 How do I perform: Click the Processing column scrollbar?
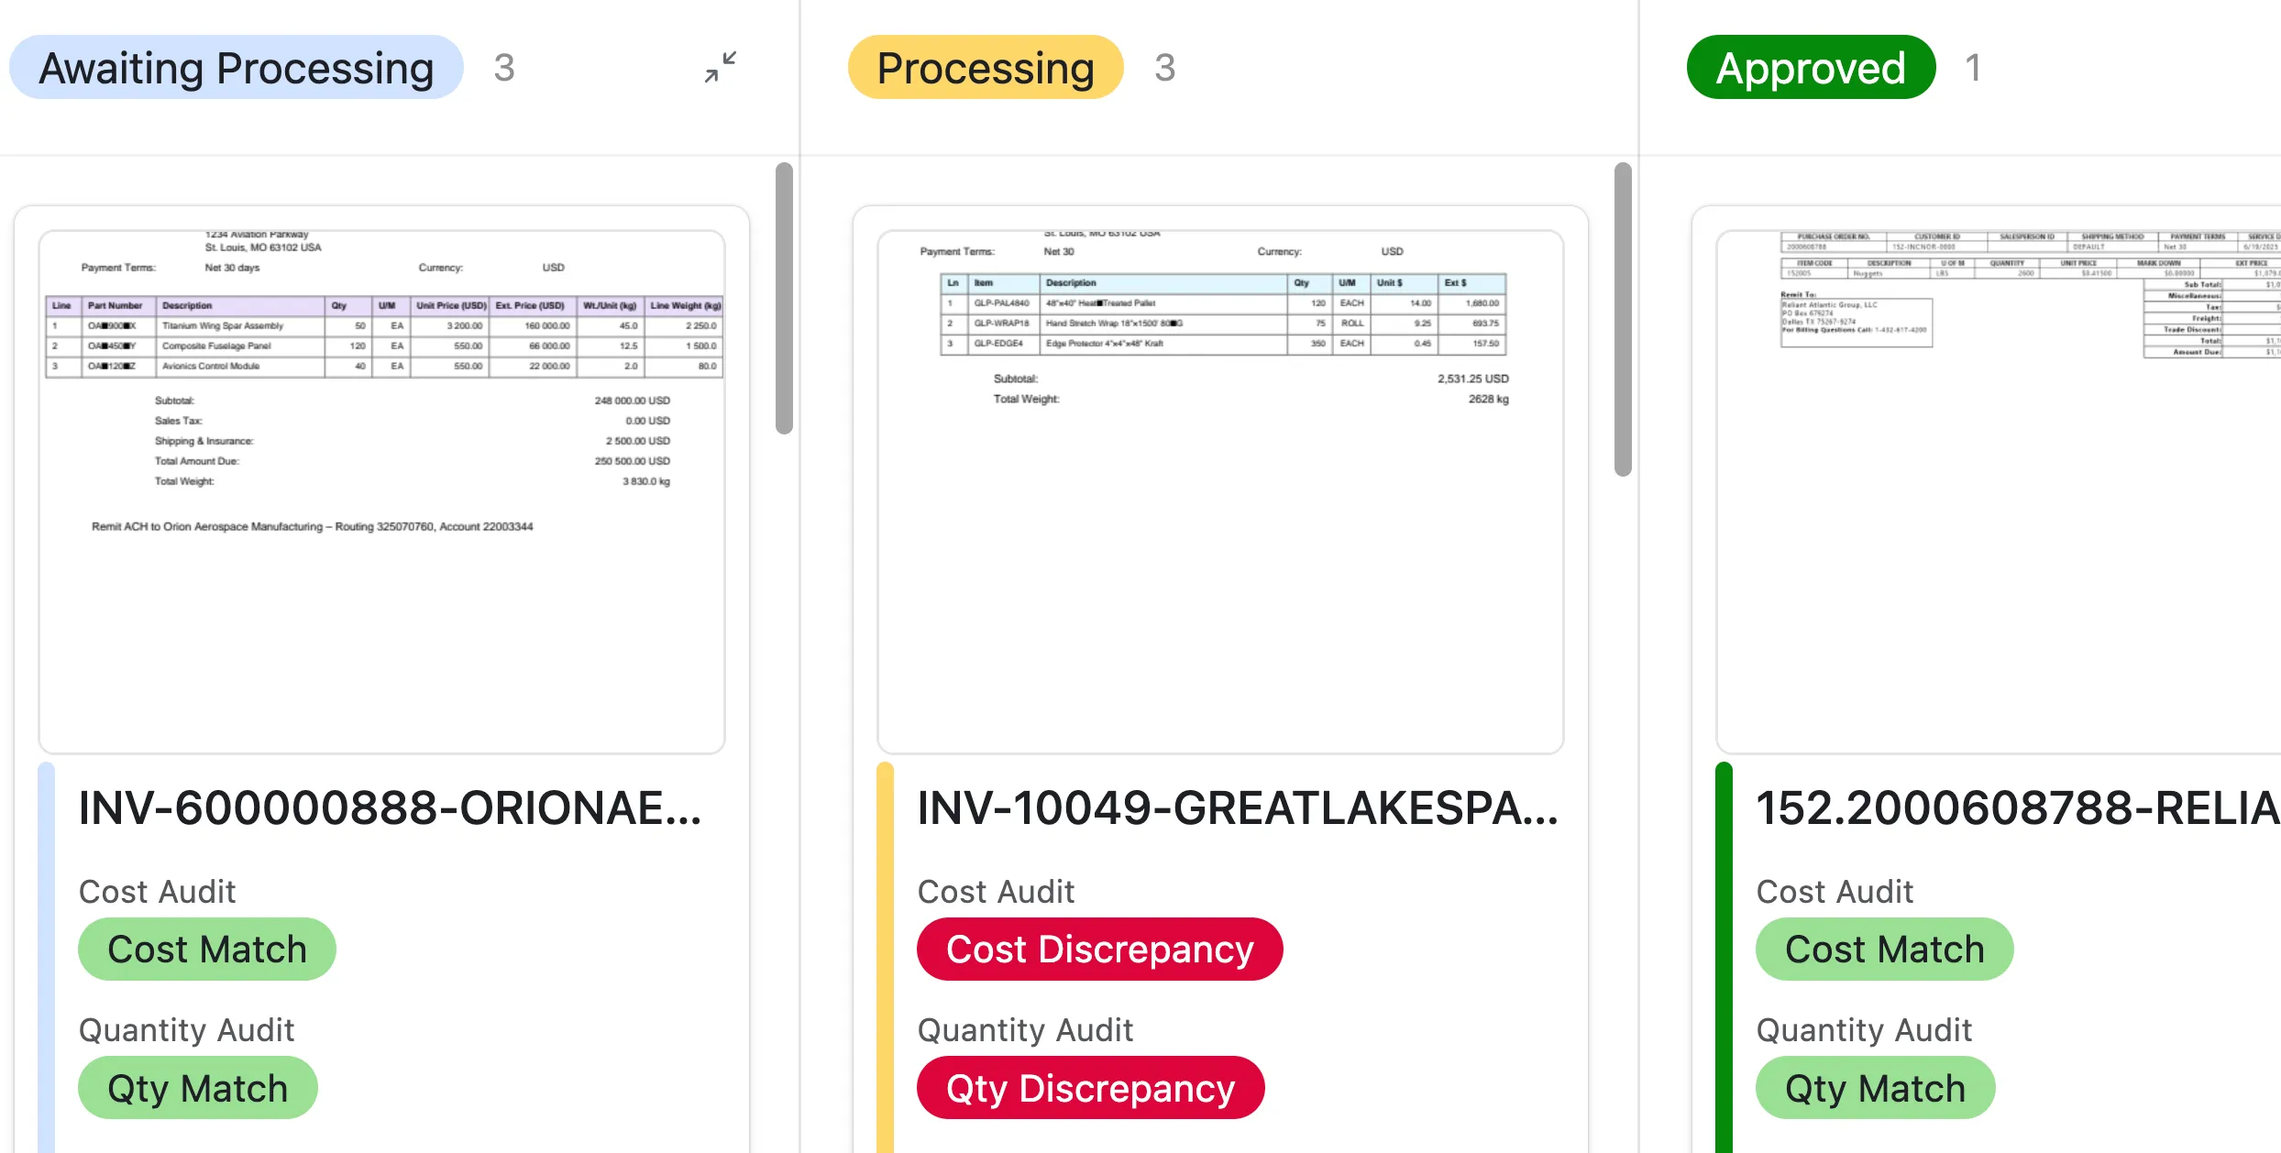[x=1623, y=319]
